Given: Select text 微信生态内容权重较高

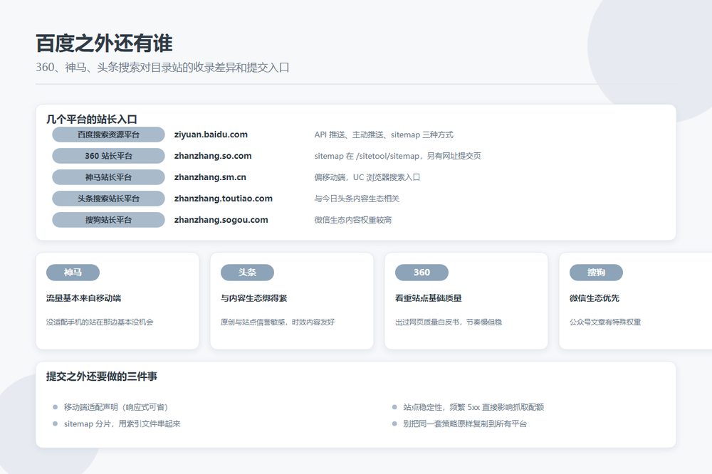Looking at the screenshot, I should click(x=353, y=220).
